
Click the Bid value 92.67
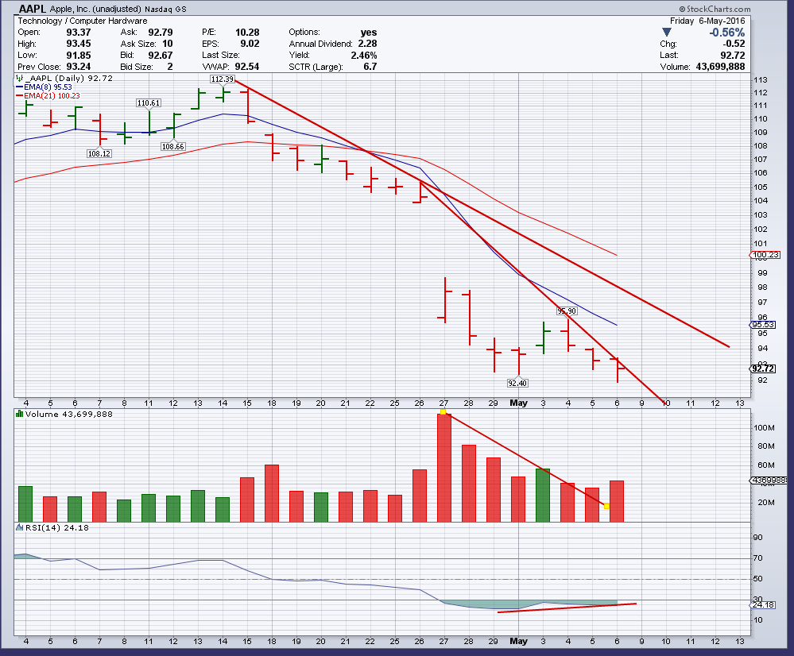pos(161,55)
